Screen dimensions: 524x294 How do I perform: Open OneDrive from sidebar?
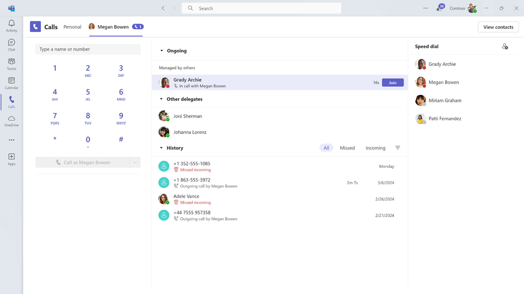click(x=12, y=121)
